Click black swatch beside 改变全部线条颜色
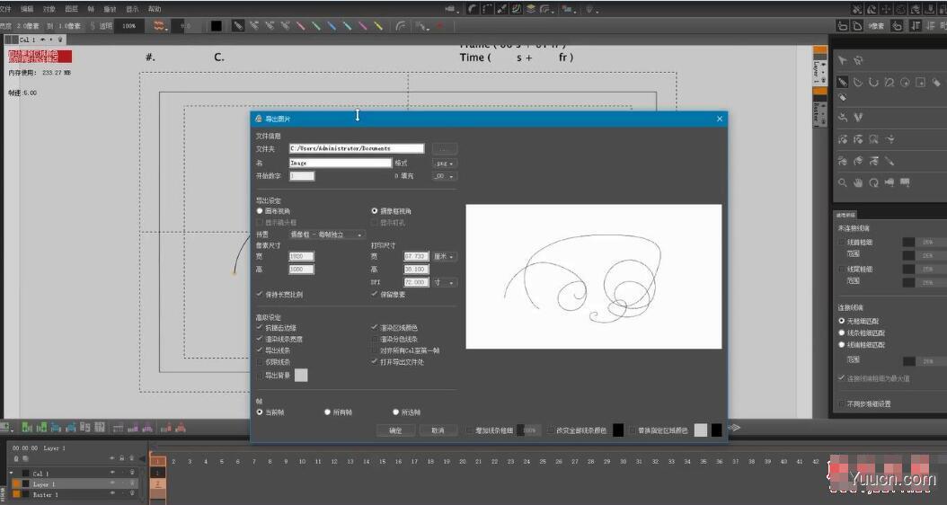 tap(618, 430)
